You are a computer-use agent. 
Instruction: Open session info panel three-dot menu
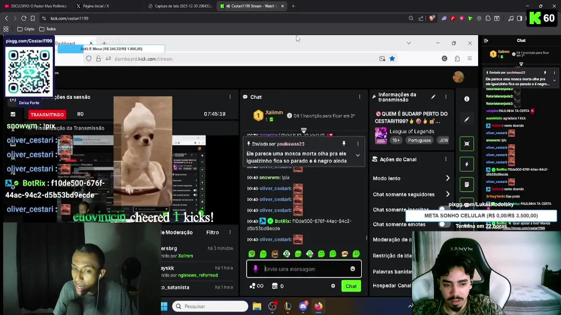coord(230,97)
